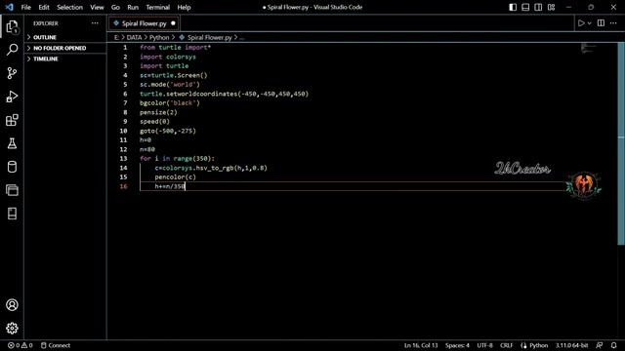625x351 pixels.
Task: Click the DATA breadcrumb
Action: point(135,37)
